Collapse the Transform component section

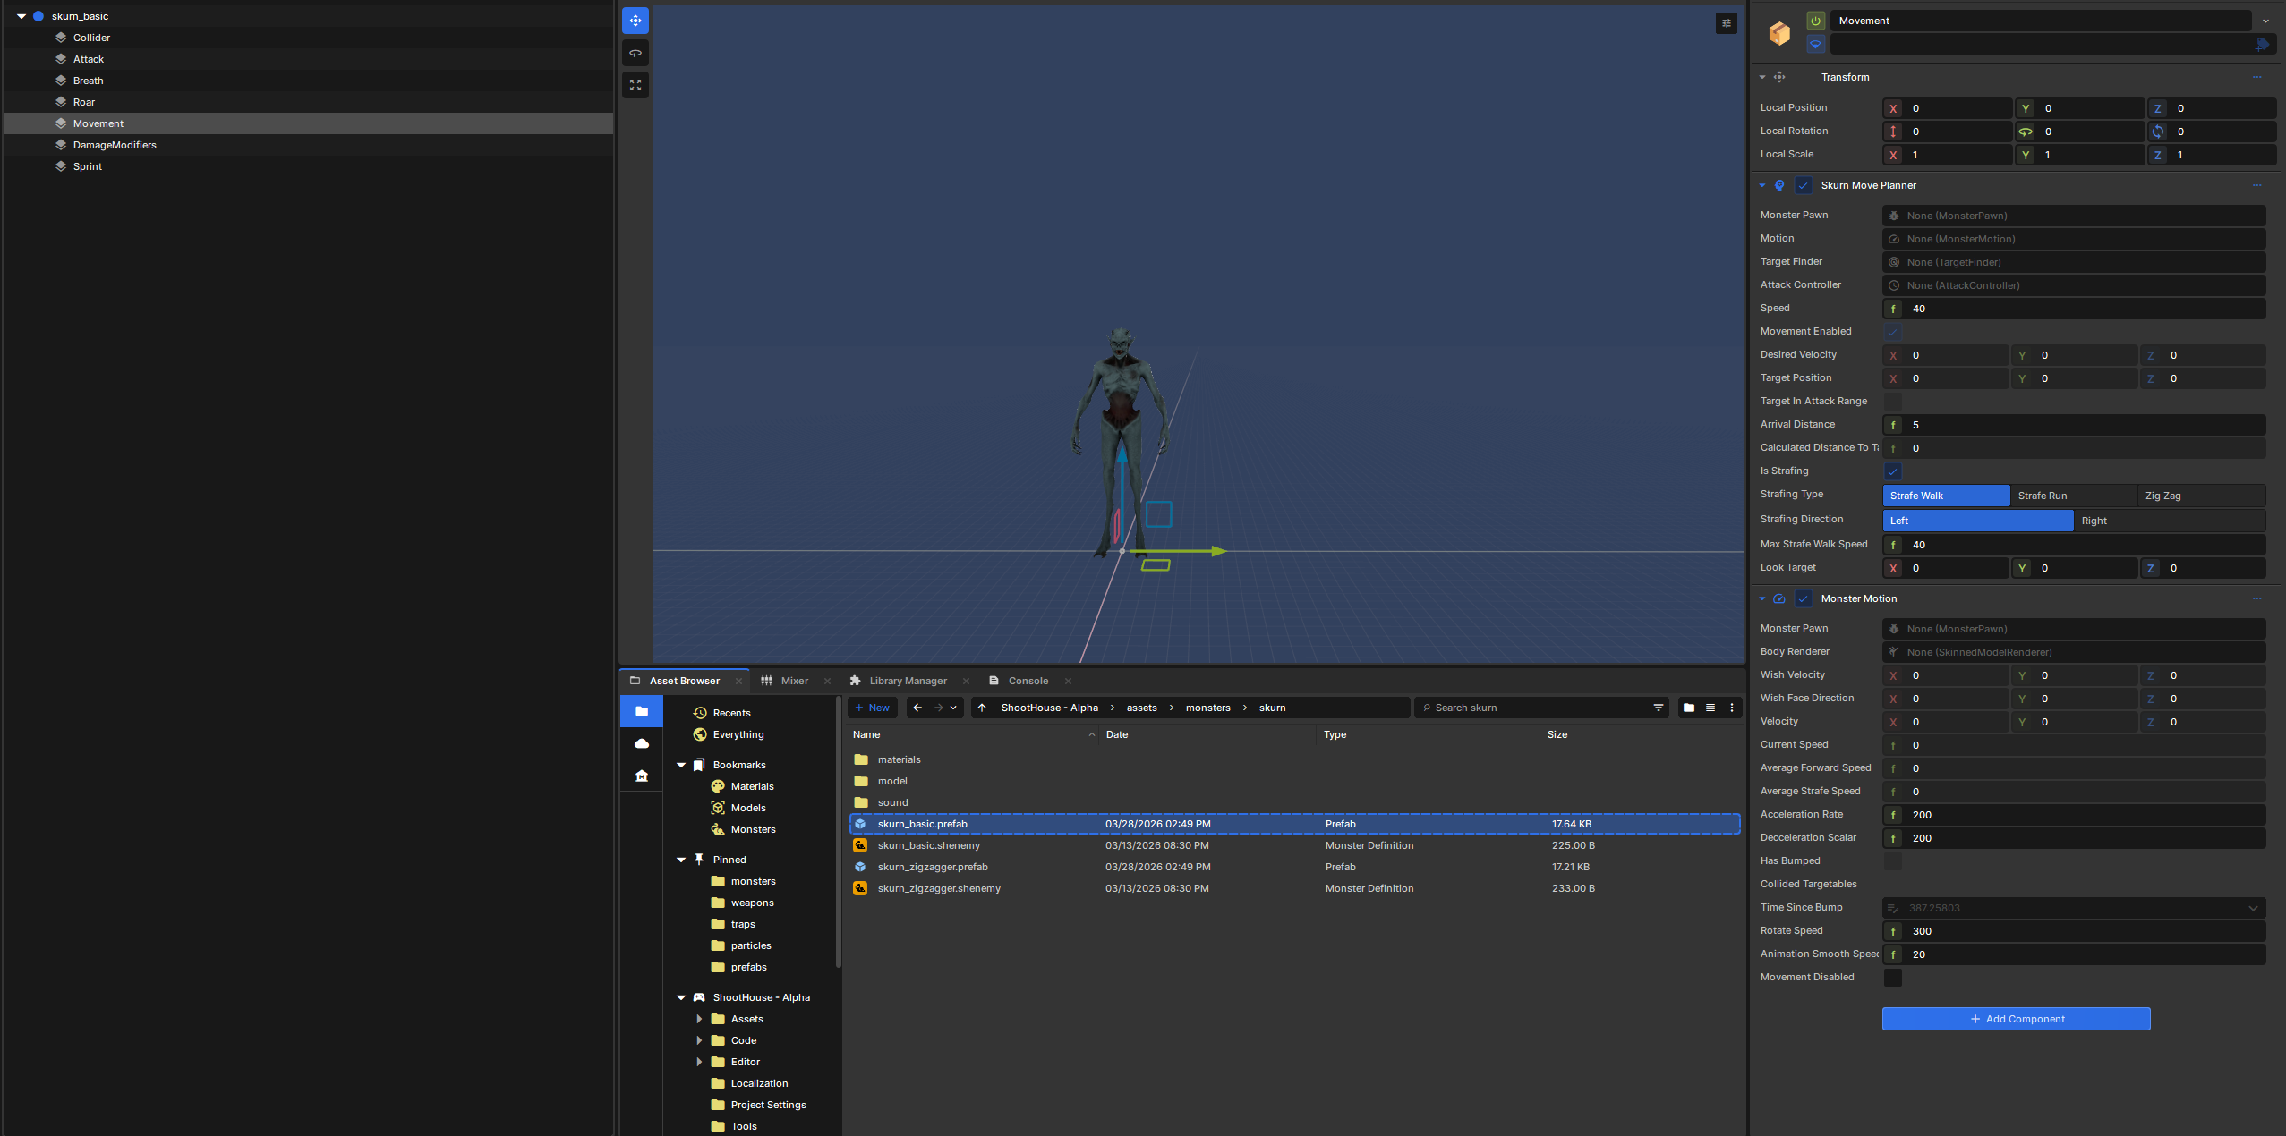click(x=1762, y=77)
